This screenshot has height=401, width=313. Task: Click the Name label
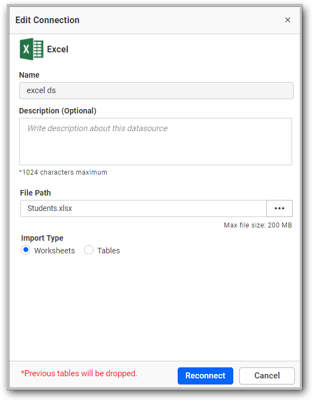click(29, 75)
